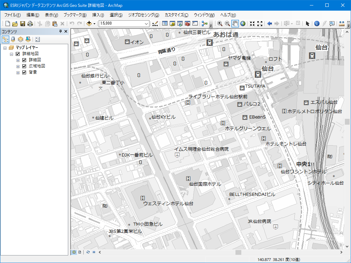This screenshot has height=263, width=351.
Task: Print the map using printer icon
Action: click(30, 24)
